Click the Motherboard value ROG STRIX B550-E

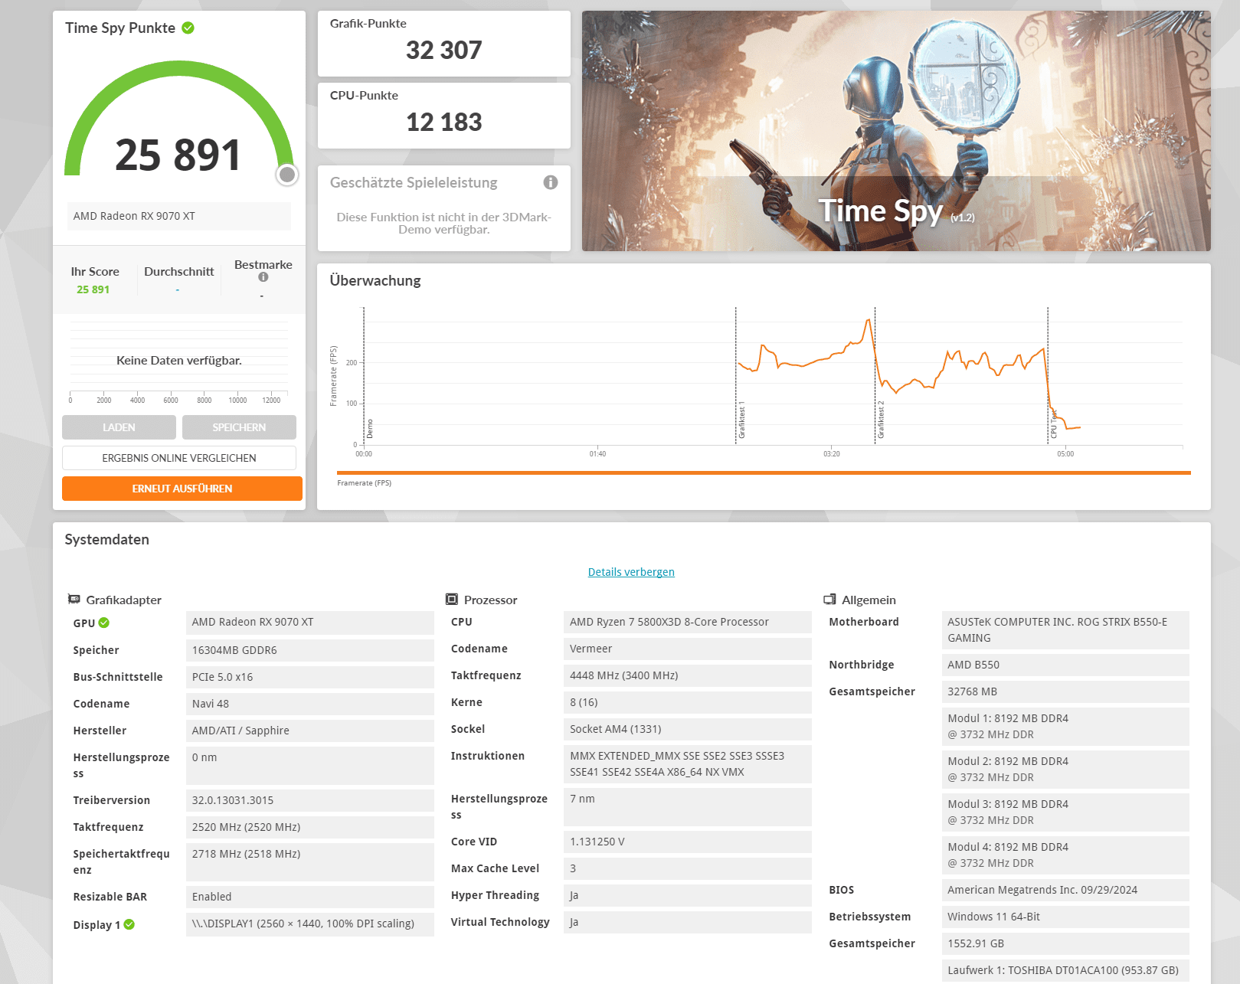[1065, 630]
